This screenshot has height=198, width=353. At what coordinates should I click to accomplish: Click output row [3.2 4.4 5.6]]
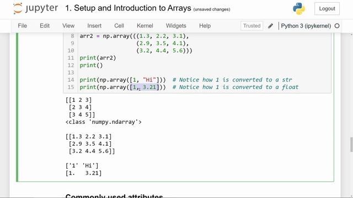[92, 151]
